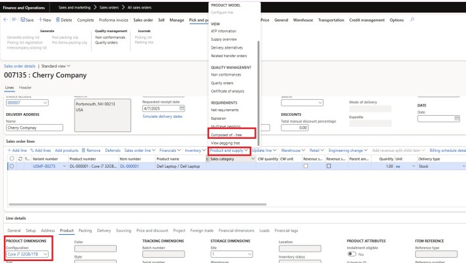Open the Sales order details link
Screen dimensions: 466x263
[20, 66]
